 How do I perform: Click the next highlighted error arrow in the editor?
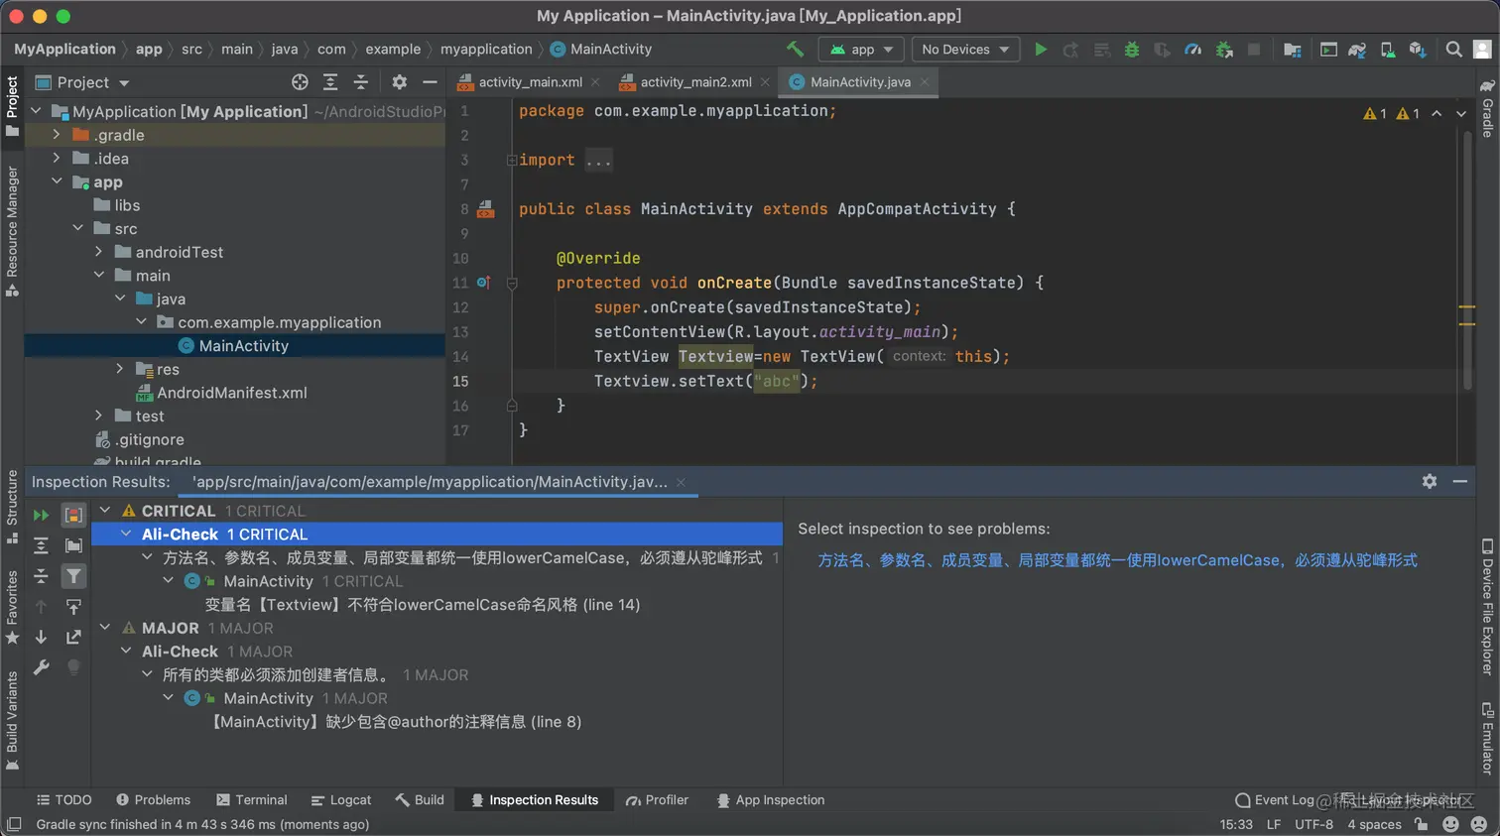pyautogui.click(x=1461, y=114)
